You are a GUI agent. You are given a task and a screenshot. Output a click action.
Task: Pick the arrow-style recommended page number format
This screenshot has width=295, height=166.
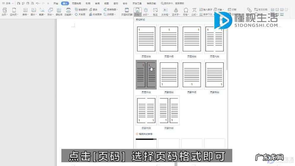point(146,143)
